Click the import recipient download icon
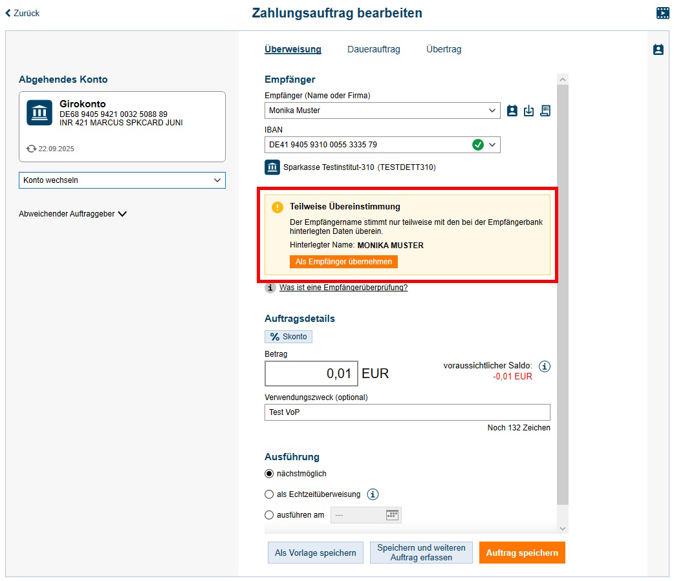 (x=528, y=111)
